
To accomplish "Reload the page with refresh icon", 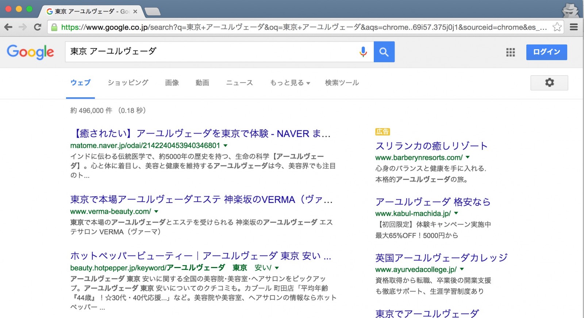I will point(37,27).
